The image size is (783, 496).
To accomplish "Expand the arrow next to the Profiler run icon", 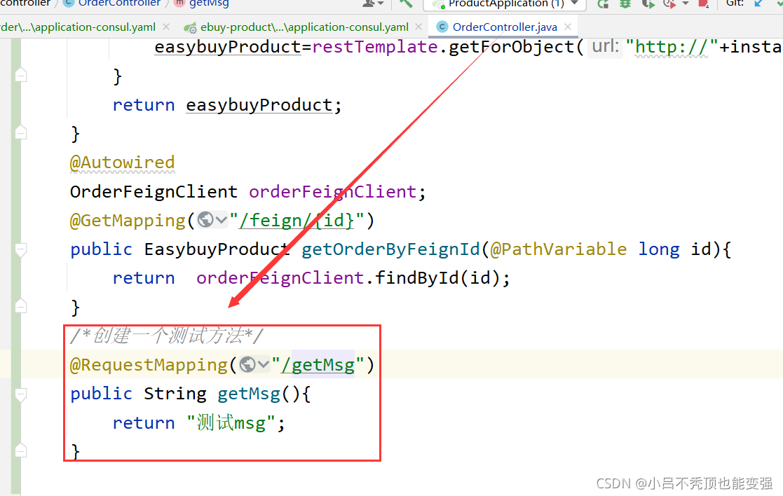I will coord(686,4).
